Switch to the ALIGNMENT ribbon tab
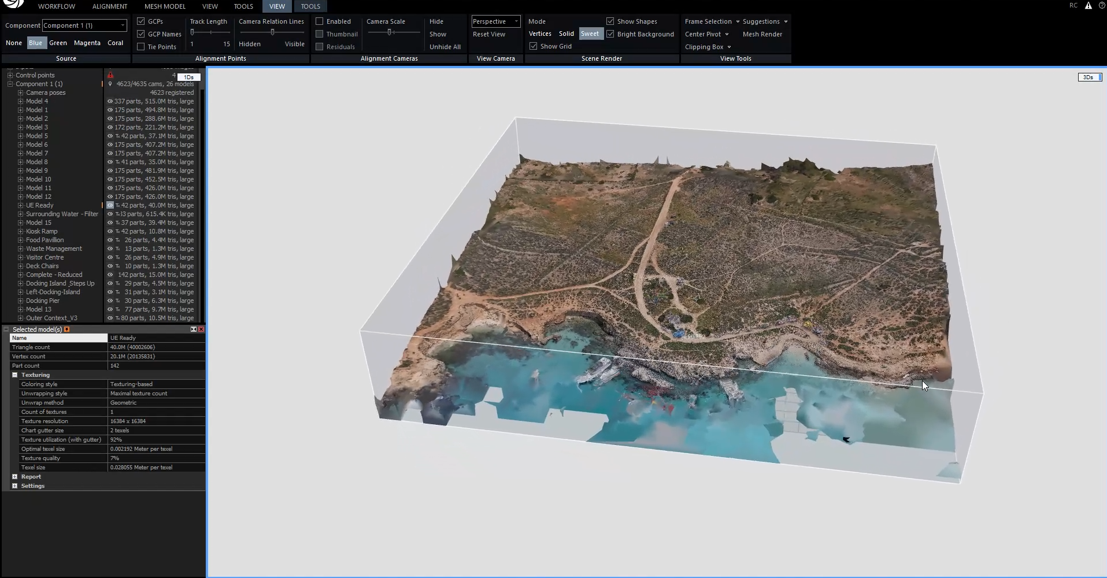This screenshot has height=578, width=1107. pos(110,6)
